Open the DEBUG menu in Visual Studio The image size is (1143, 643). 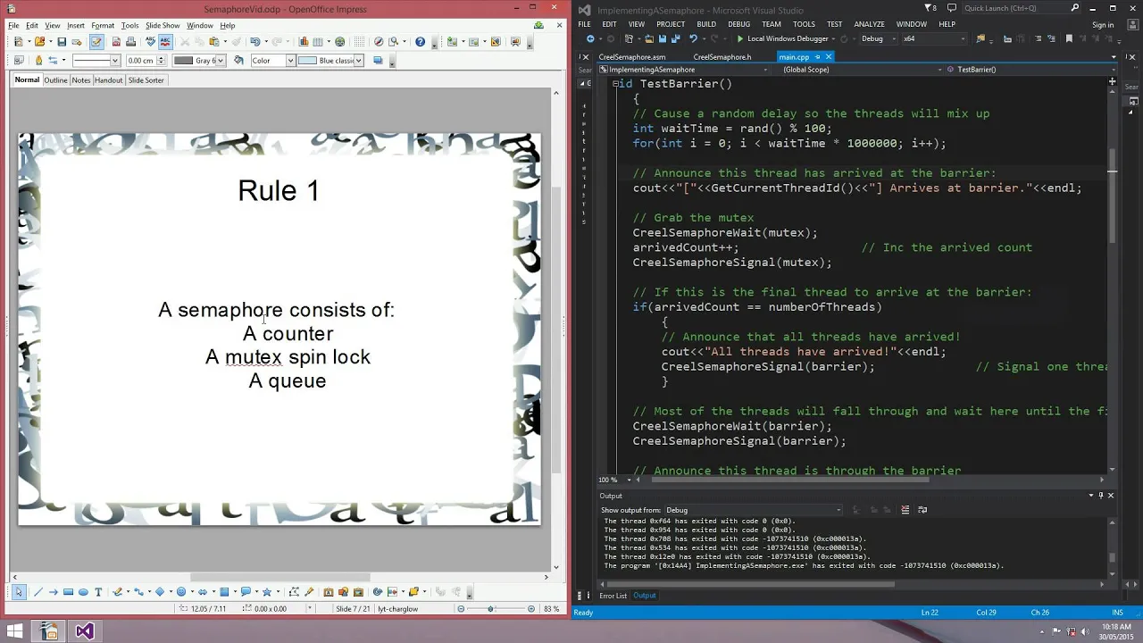click(738, 24)
